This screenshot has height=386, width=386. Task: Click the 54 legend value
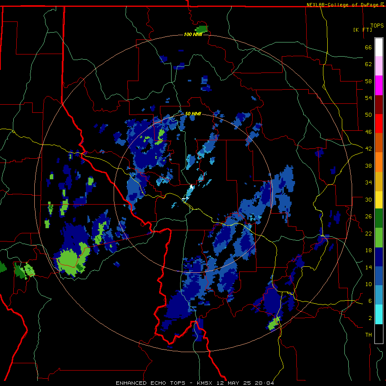coord(368,98)
